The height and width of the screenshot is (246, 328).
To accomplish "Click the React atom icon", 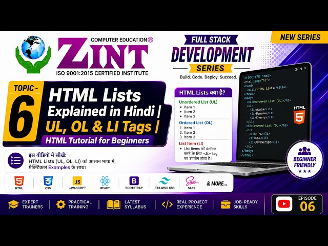I will coord(105,181).
